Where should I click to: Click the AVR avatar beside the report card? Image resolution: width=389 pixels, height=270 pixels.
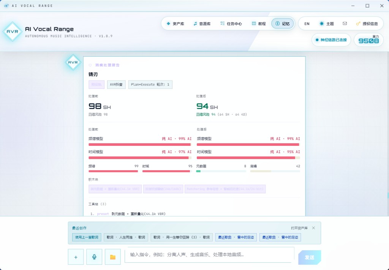pos(73,62)
